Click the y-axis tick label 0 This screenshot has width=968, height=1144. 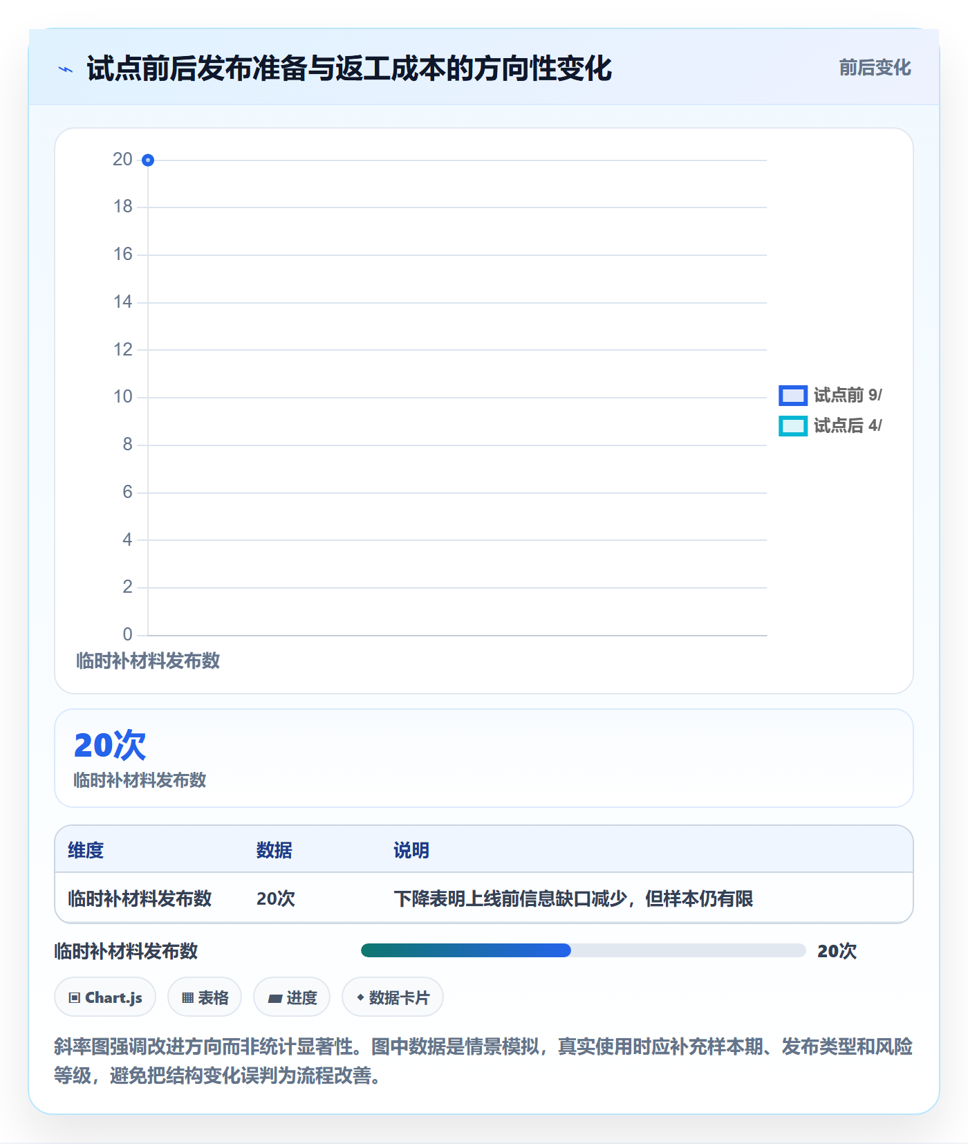click(127, 634)
